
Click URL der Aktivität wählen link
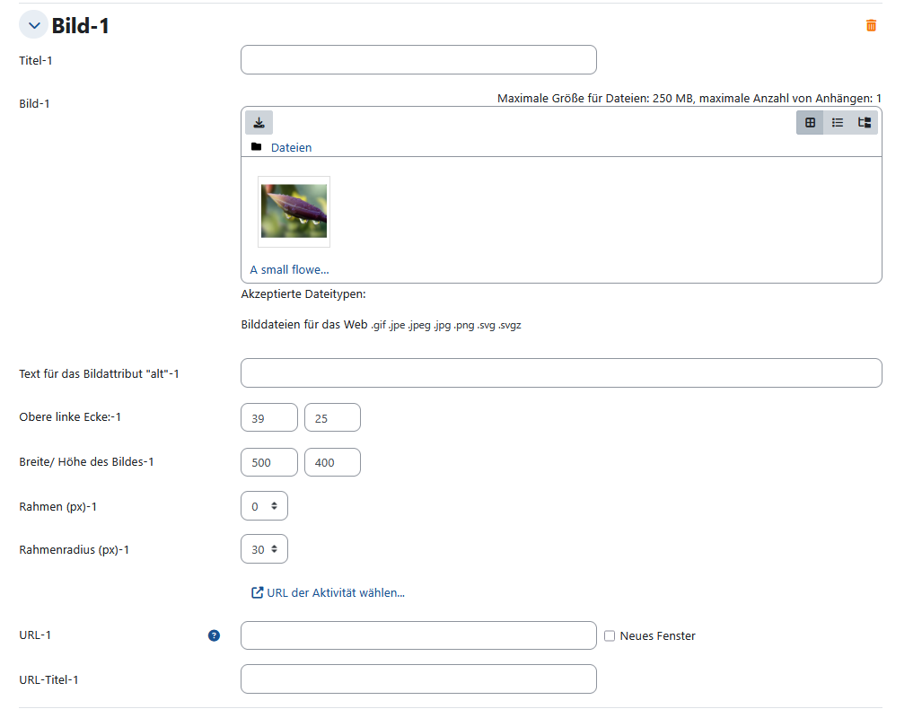(x=336, y=592)
